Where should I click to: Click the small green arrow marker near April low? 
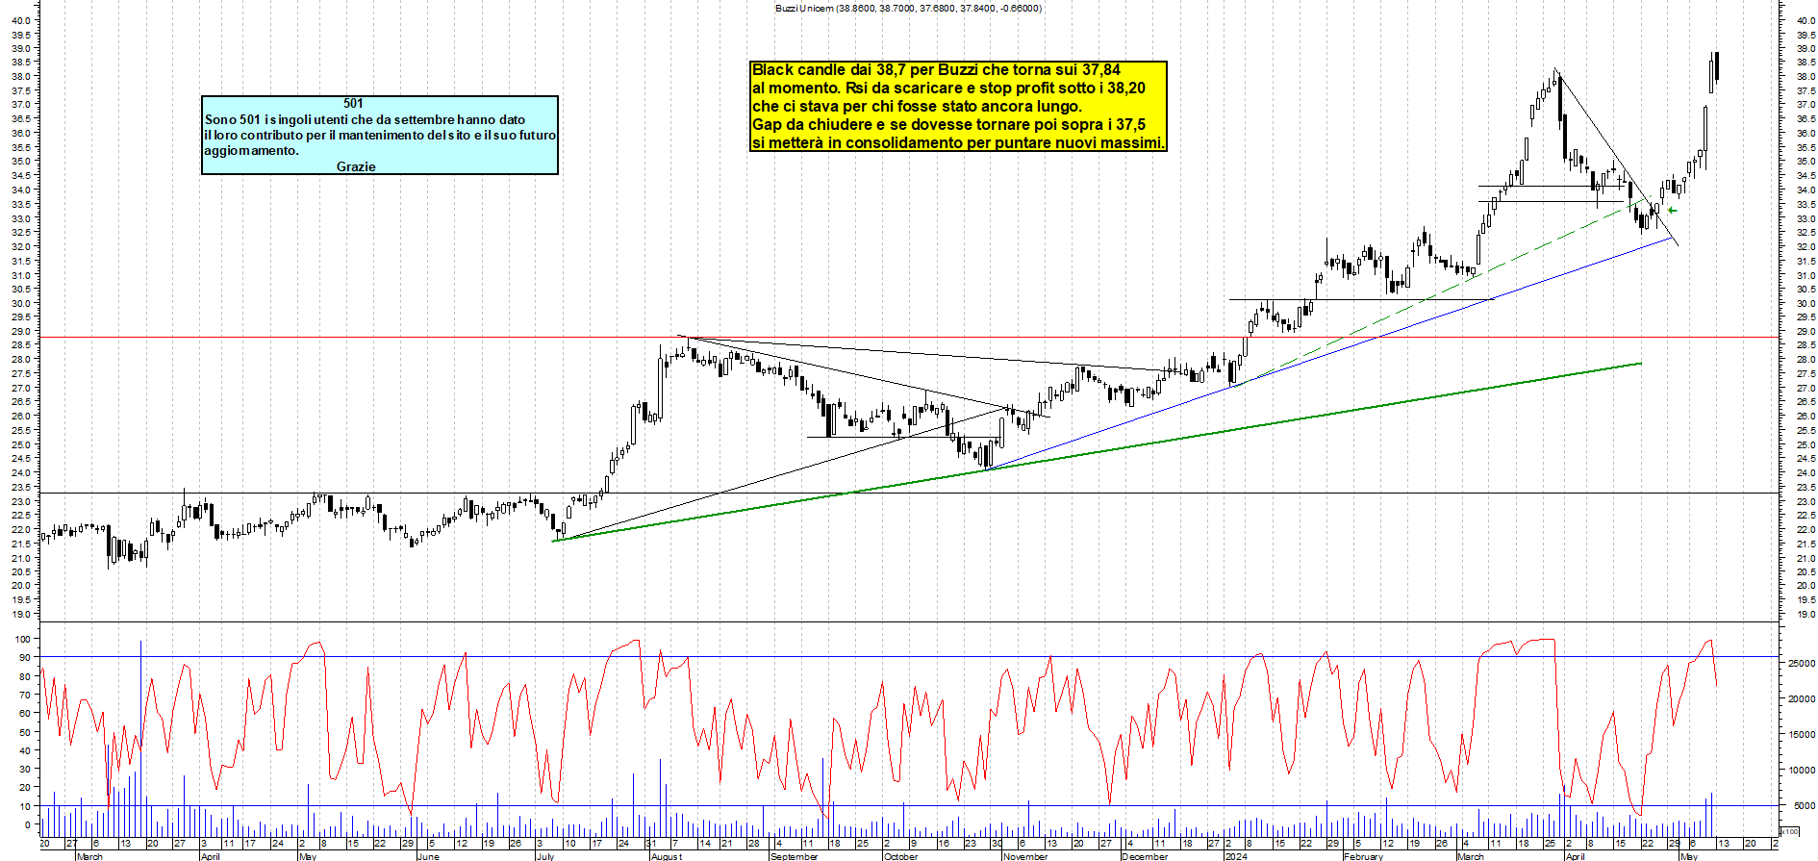coord(1673,211)
